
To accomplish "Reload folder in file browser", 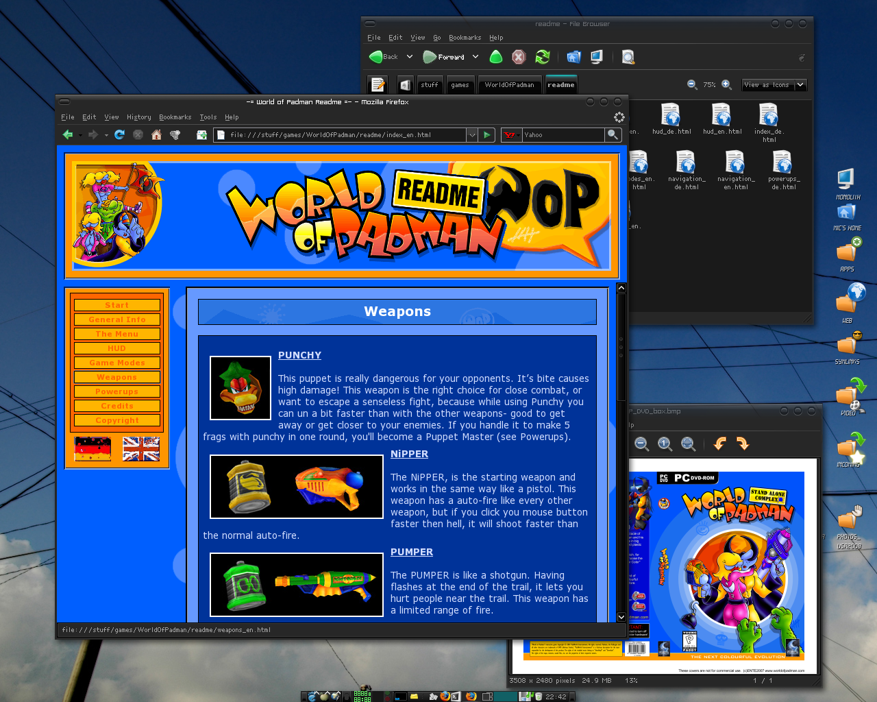I will tap(543, 57).
